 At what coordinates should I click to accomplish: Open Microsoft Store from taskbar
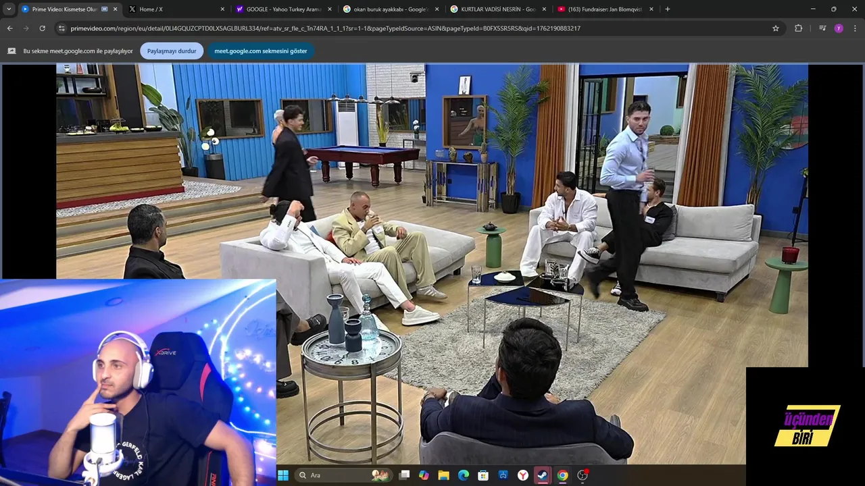(483, 475)
